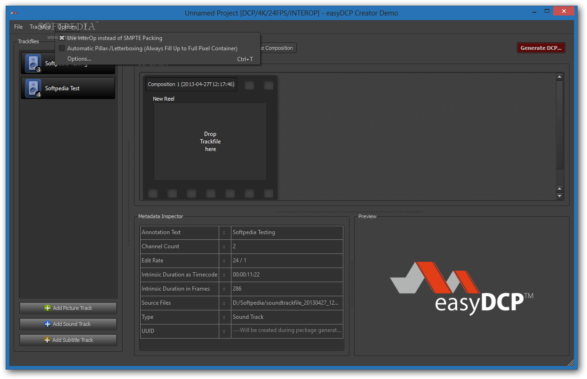The height and width of the screenshot is (379, 587).
Task: Click the yellow plus icon on Add Subtitle Track
Action: click(x=47, y=340)
